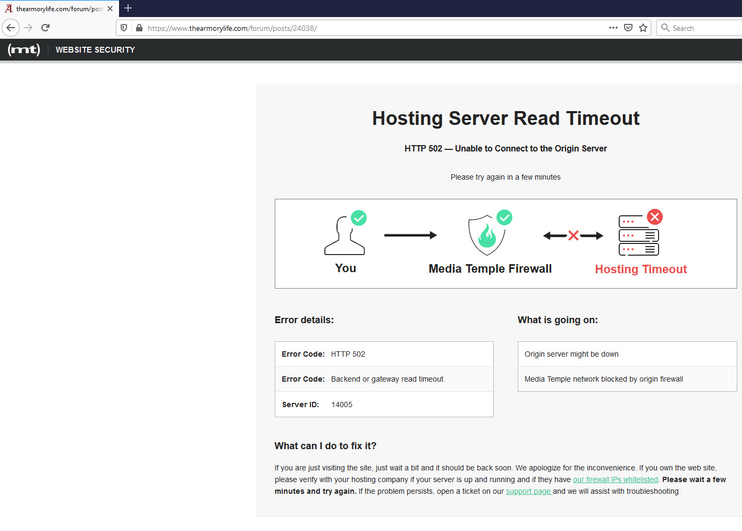
Task: View site security via the padlock icon
Action: pyautogui.click(x=139, y=28)
